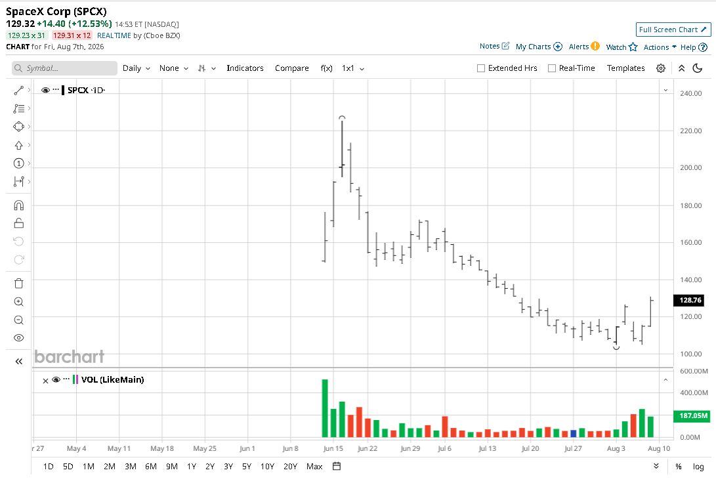The image size is (716, 487).
Task: Toggle visibility of all drawings
Action: pyautogui.click(x=19, y=338)
